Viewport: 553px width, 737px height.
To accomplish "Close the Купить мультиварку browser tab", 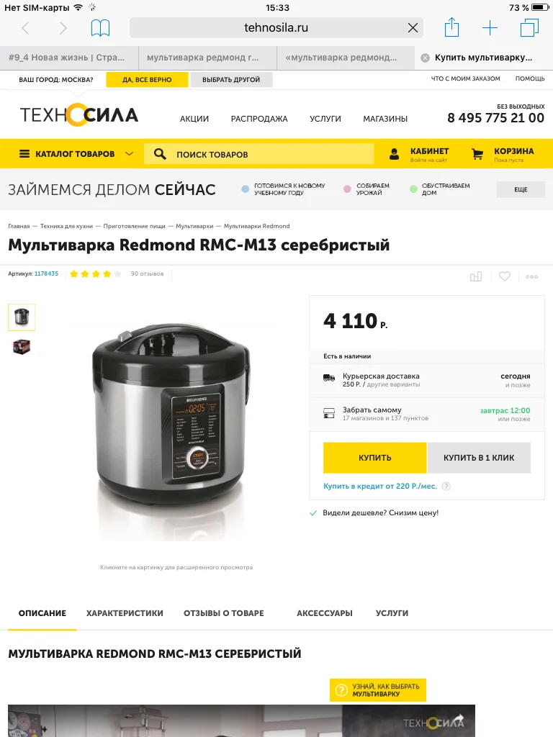I will pos(425,58).
